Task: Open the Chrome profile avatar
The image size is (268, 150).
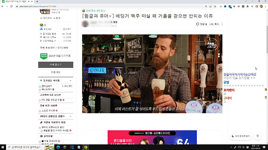Action: tap(261, 6)
